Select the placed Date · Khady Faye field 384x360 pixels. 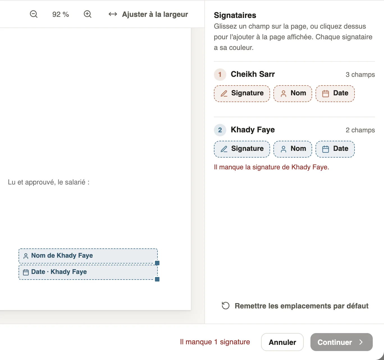(x=88, y=272)
